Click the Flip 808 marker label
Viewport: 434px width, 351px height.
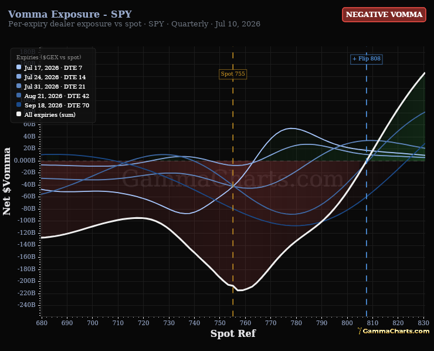pyautogui.click(x=367, y=59)
